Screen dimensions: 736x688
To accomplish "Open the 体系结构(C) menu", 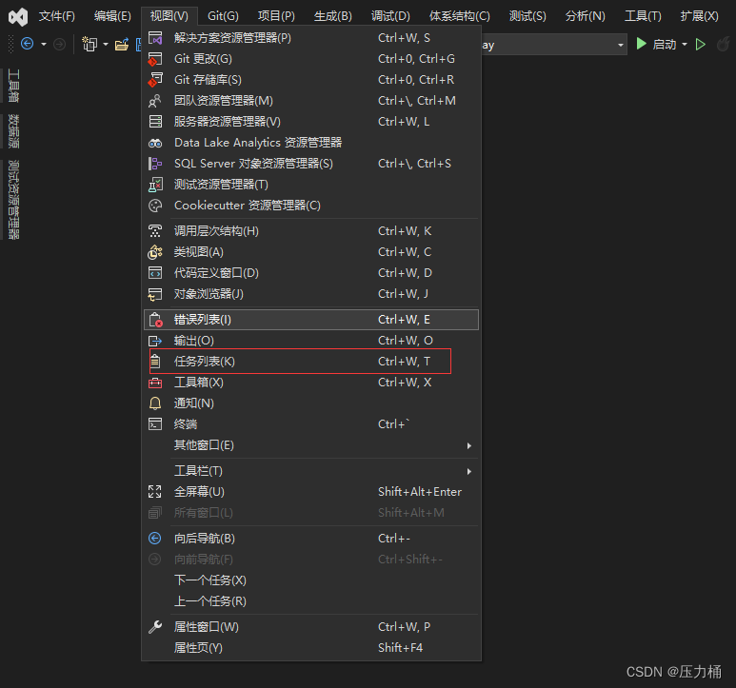I will [460, 16].
